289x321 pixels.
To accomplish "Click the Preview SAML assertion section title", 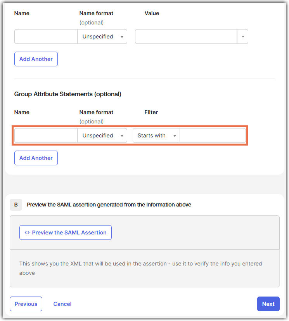I will 109,205.
